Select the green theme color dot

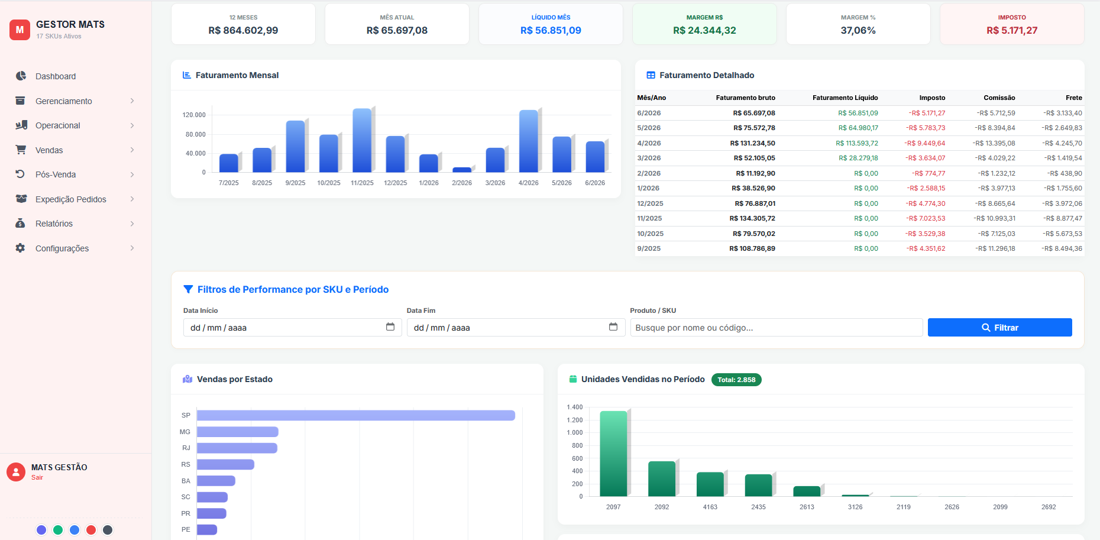tap(58, 530)
